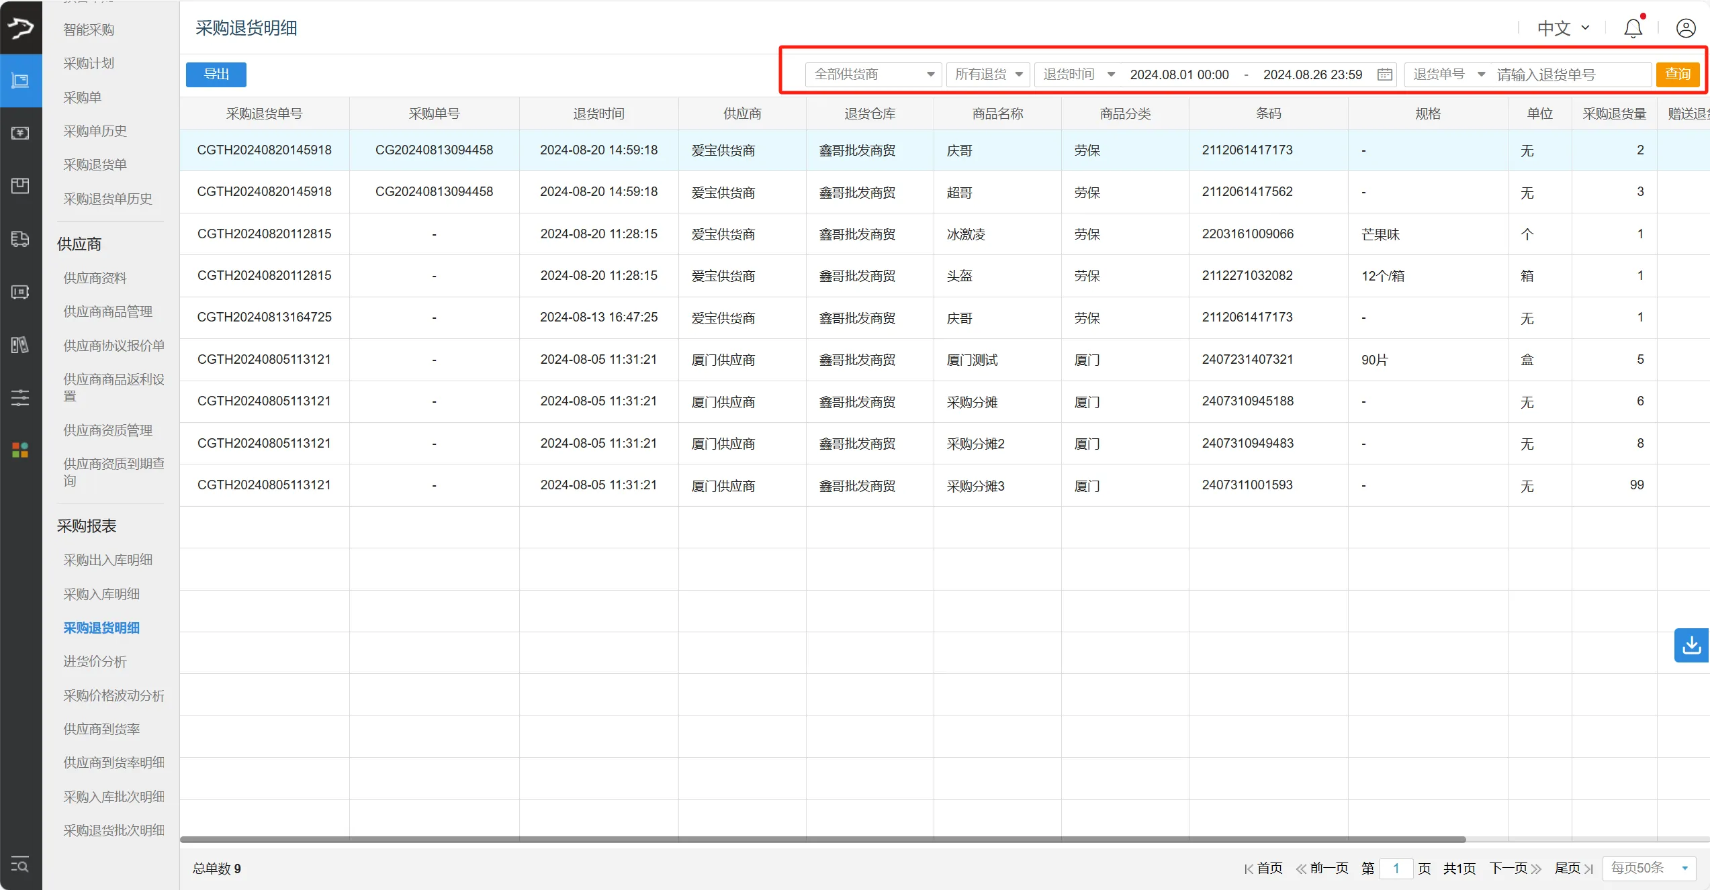Click the sliders settings sidebar icon
Viewport: 1710px width, 890px height.
pyautogui.click(x=20, y=397)
